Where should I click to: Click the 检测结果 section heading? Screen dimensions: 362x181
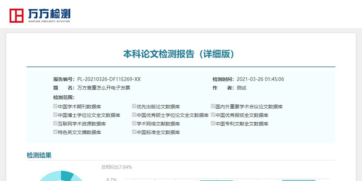pos(39,155)
